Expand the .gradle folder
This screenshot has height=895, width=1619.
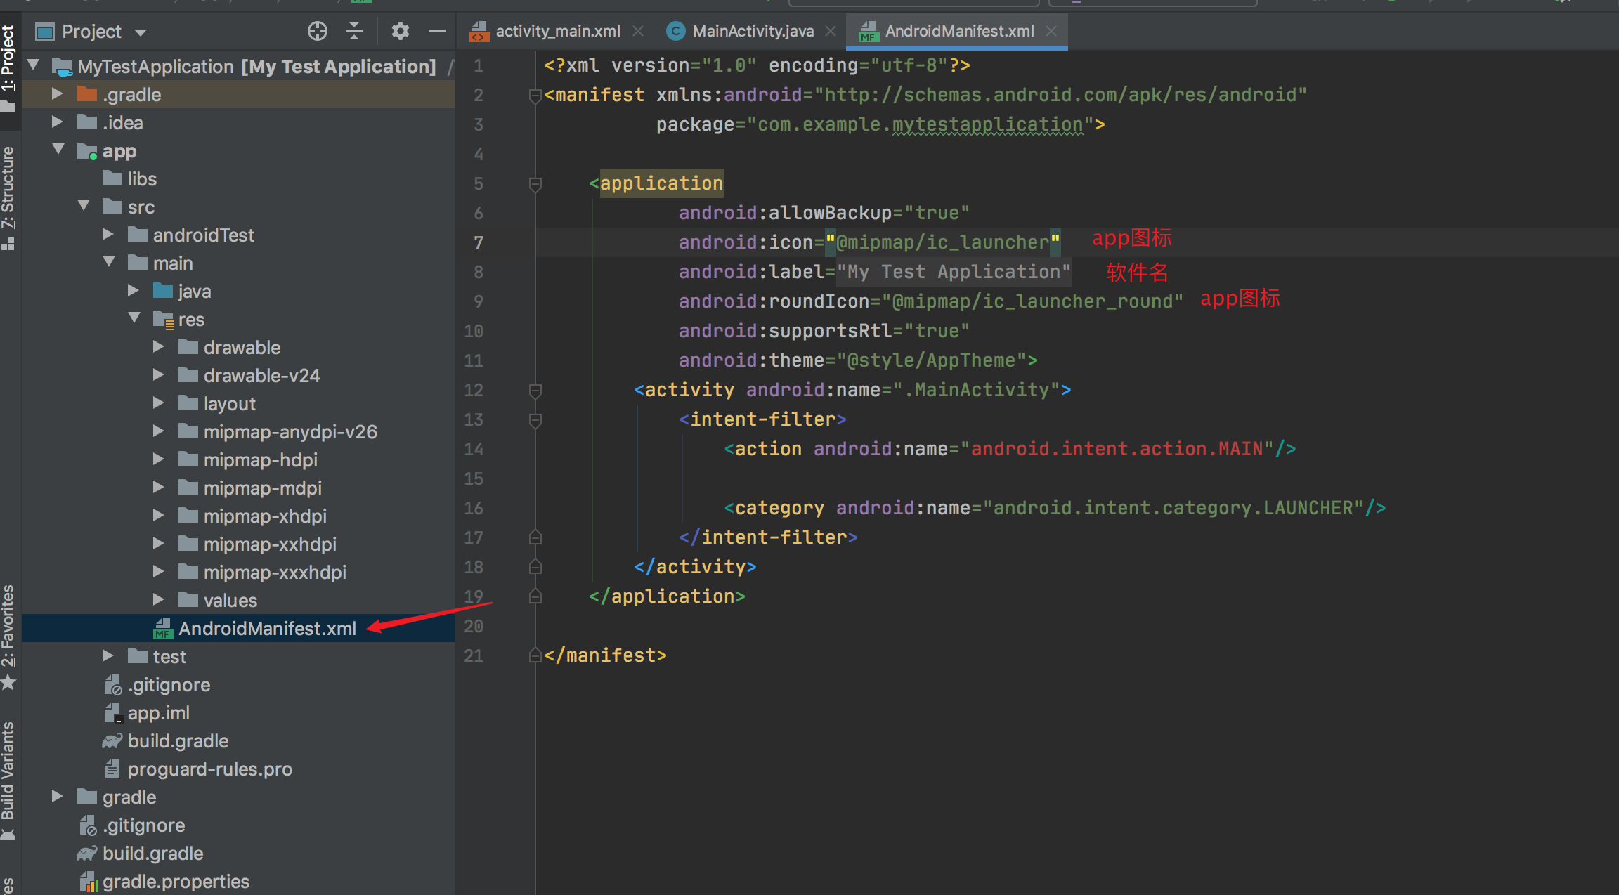pos(58,93)
